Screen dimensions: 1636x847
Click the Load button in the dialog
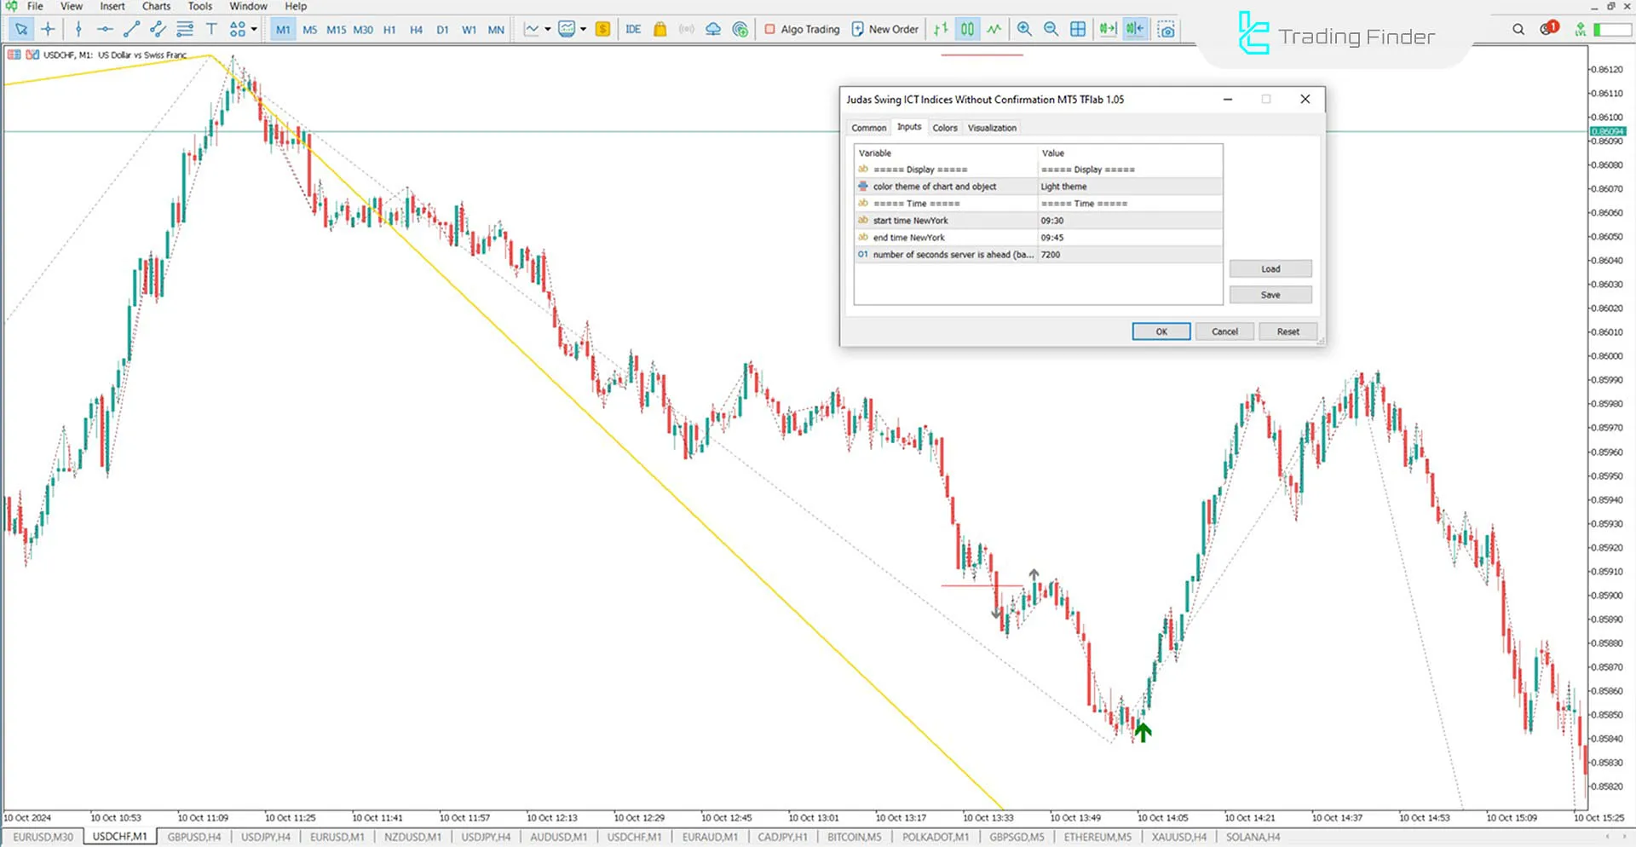pos(1270,268)
